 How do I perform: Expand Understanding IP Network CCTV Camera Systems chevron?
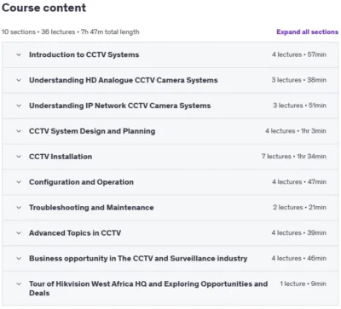coord(19,106)
